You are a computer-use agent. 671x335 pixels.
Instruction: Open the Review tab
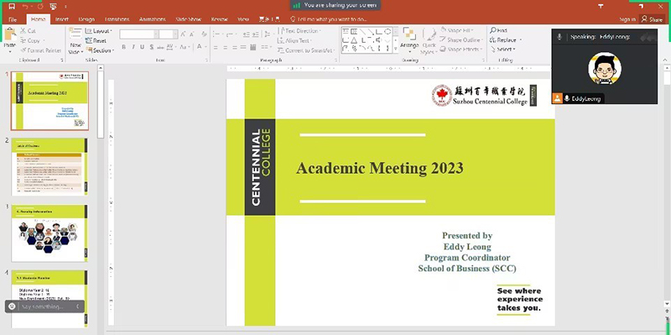pos(219,19)
